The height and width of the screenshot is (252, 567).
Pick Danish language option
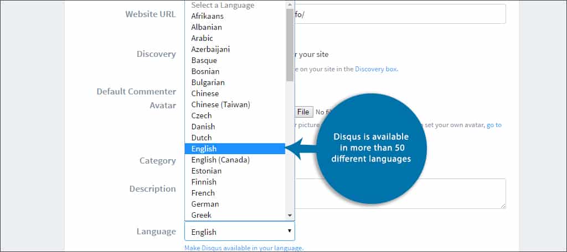pyautogui.click(x=235, y=127)
